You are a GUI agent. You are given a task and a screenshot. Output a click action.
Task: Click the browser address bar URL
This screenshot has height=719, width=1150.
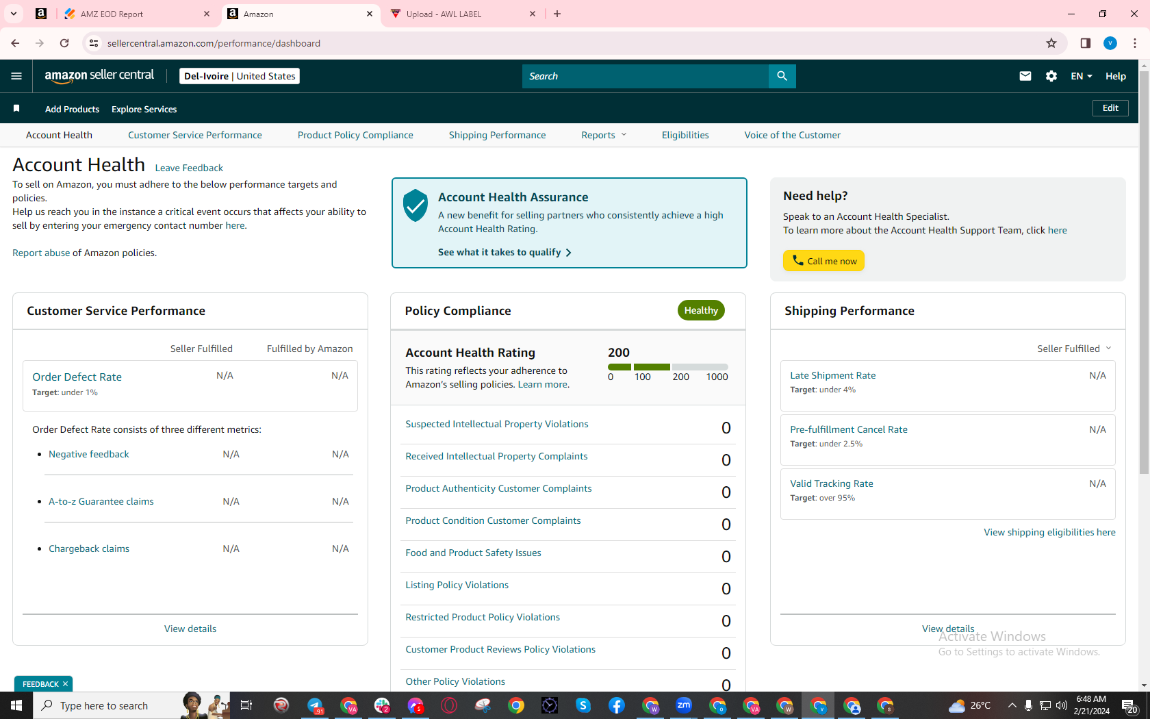[x=214, y=43]
